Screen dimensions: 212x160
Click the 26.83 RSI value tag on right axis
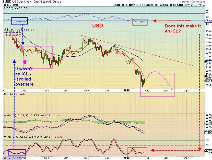tap(208, 21)
